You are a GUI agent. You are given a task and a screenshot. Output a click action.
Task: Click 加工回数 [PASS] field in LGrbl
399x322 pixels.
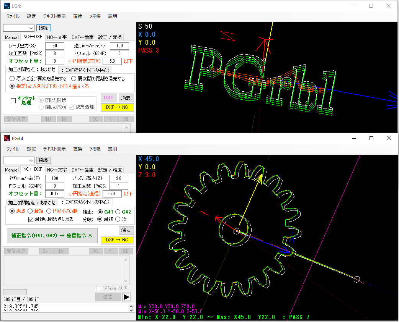(55, 53)
